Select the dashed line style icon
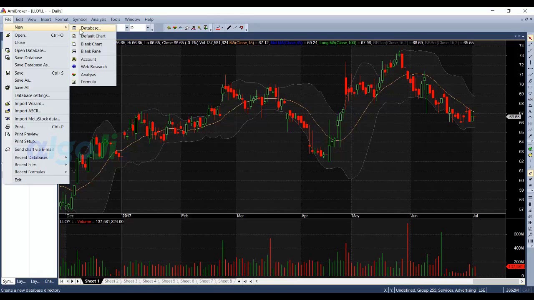Viewport: 534px width, 300px height. pos(235,28)
